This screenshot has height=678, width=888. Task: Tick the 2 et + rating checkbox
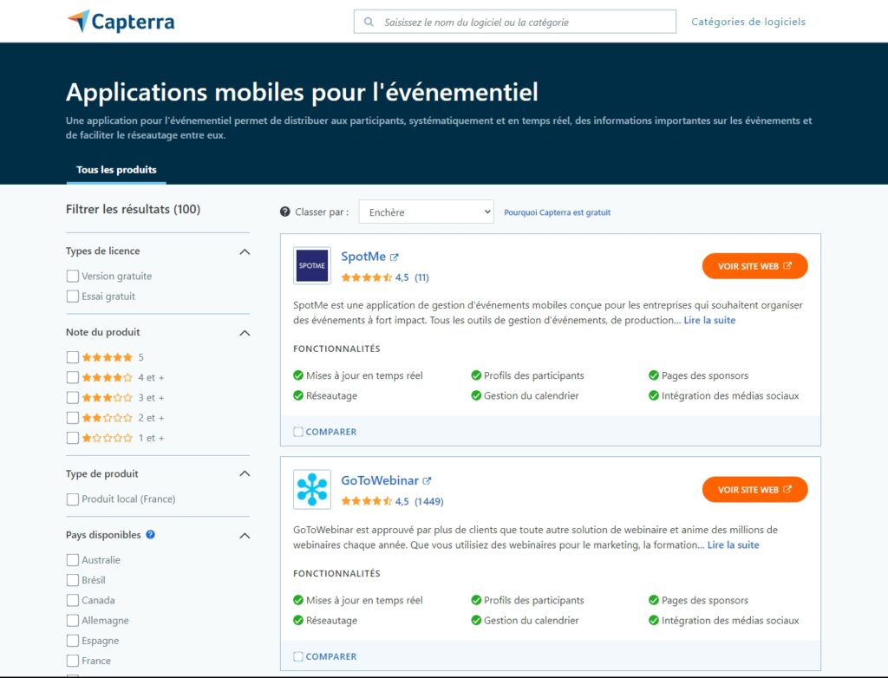(x=73, y=417)
